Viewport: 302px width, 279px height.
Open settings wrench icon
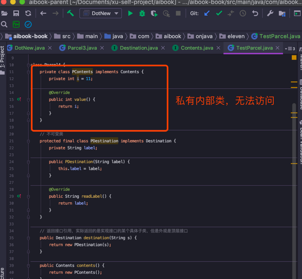(270, 13)
